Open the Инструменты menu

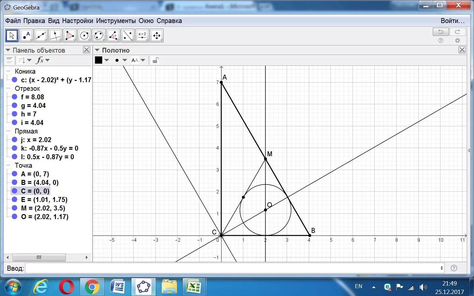116,21
